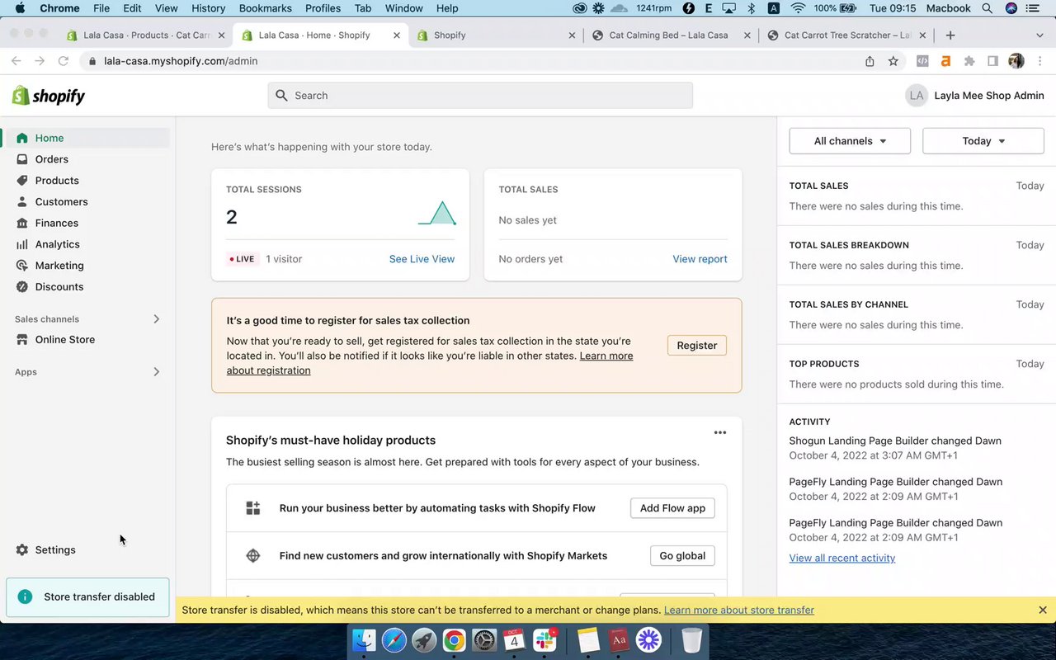
Task: Open the Analytics section
Action: tap(57, 244)
